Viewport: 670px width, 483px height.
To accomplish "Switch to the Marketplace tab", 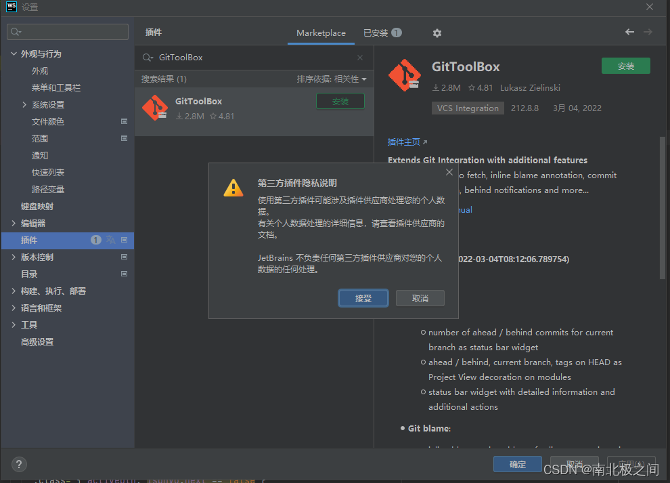I will click(x=321, y=33).
